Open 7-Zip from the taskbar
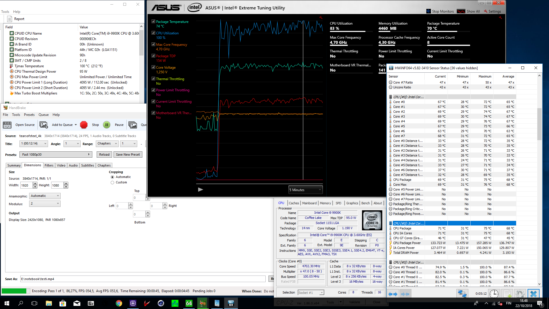The height and width of the screenshot is (309, 549). pyautogui.click(x=91, y=303)
